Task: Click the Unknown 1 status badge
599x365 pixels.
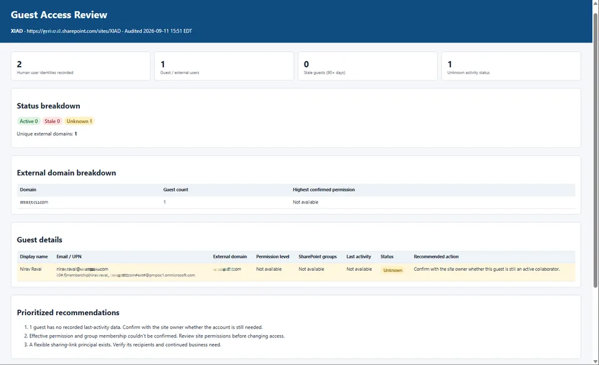Action: [x=79, y=121]
